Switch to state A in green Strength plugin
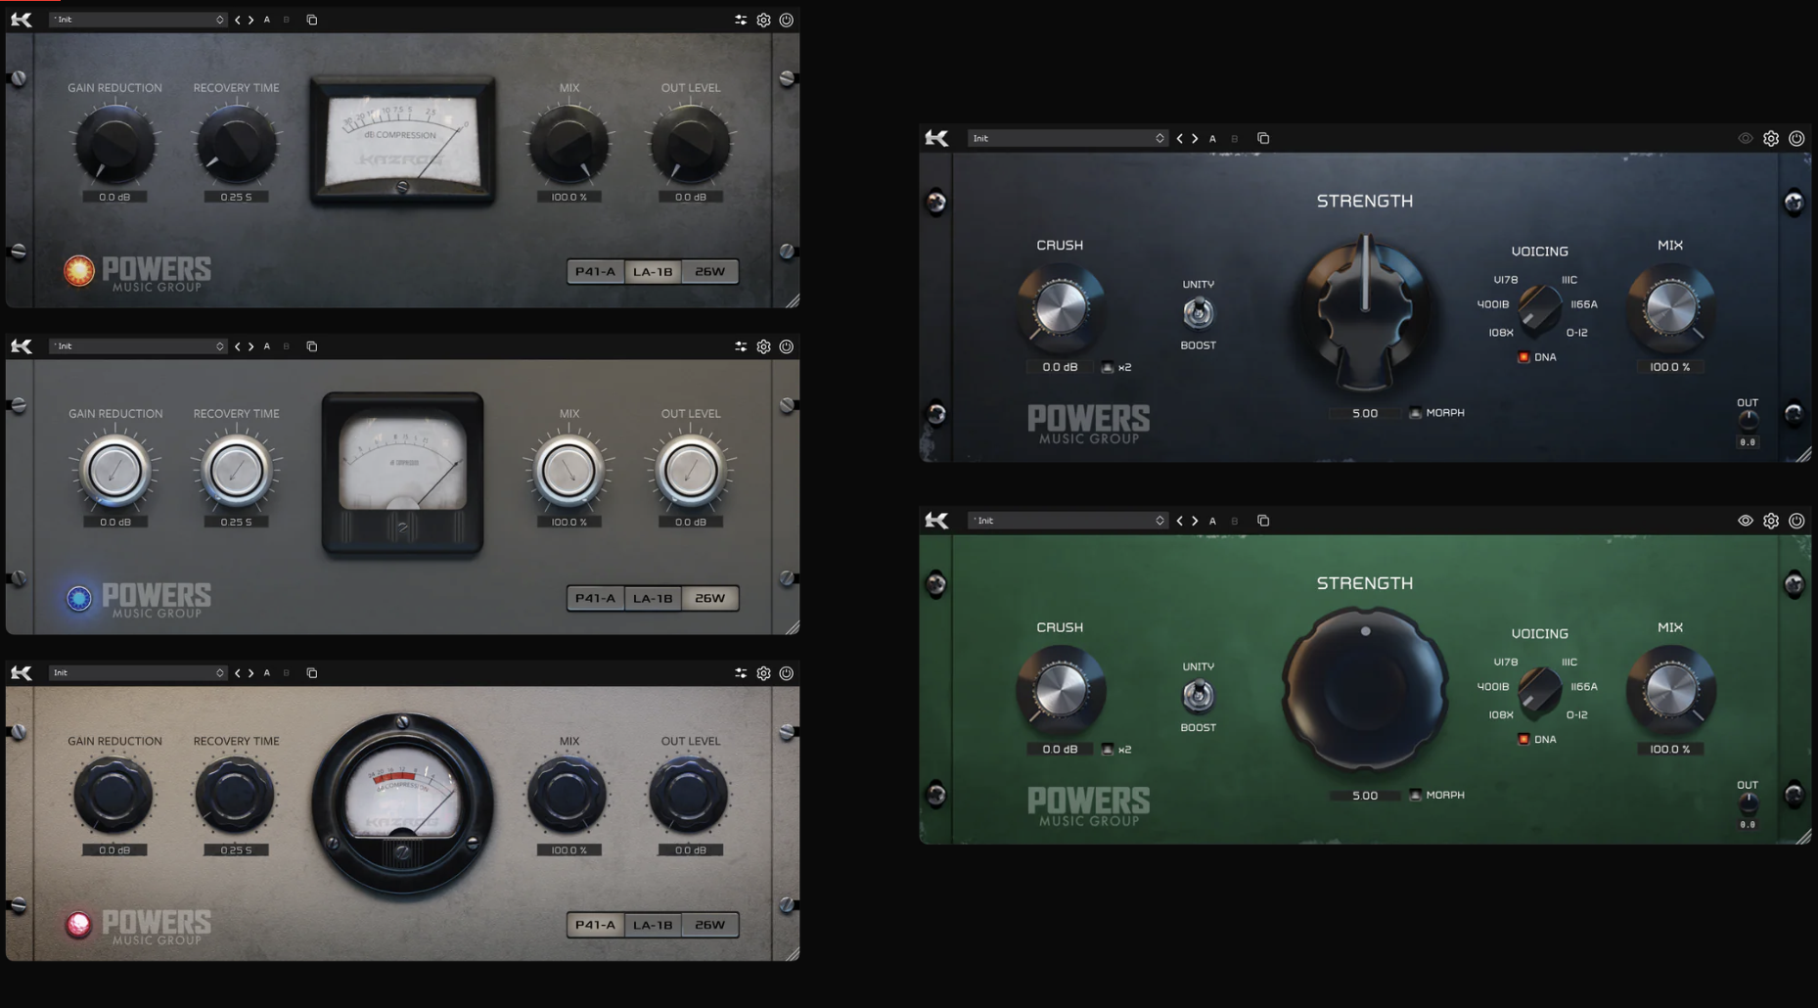The image size is (1818, 1008). point(1213,521)
